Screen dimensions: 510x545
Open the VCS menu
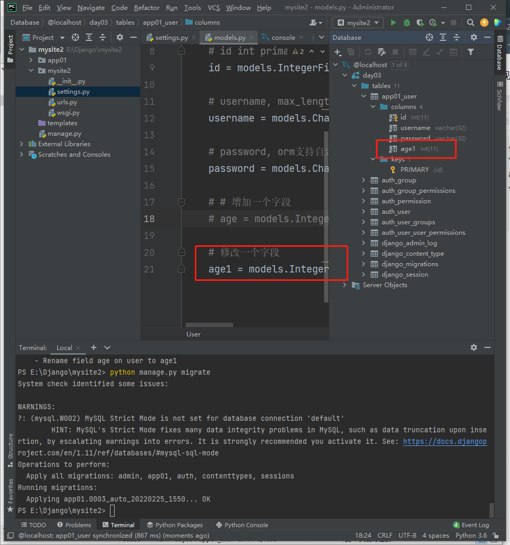pos(214,8)
